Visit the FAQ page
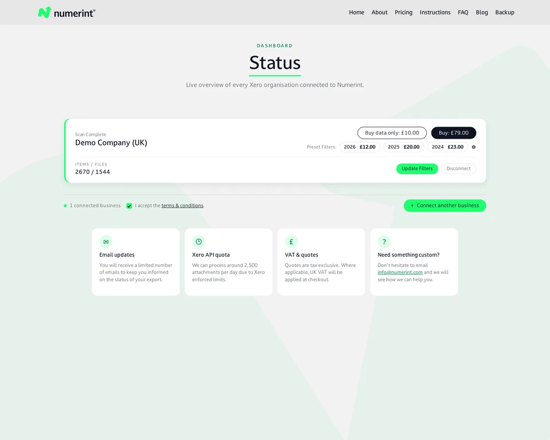550x440 pixels. tap(463, 12)
